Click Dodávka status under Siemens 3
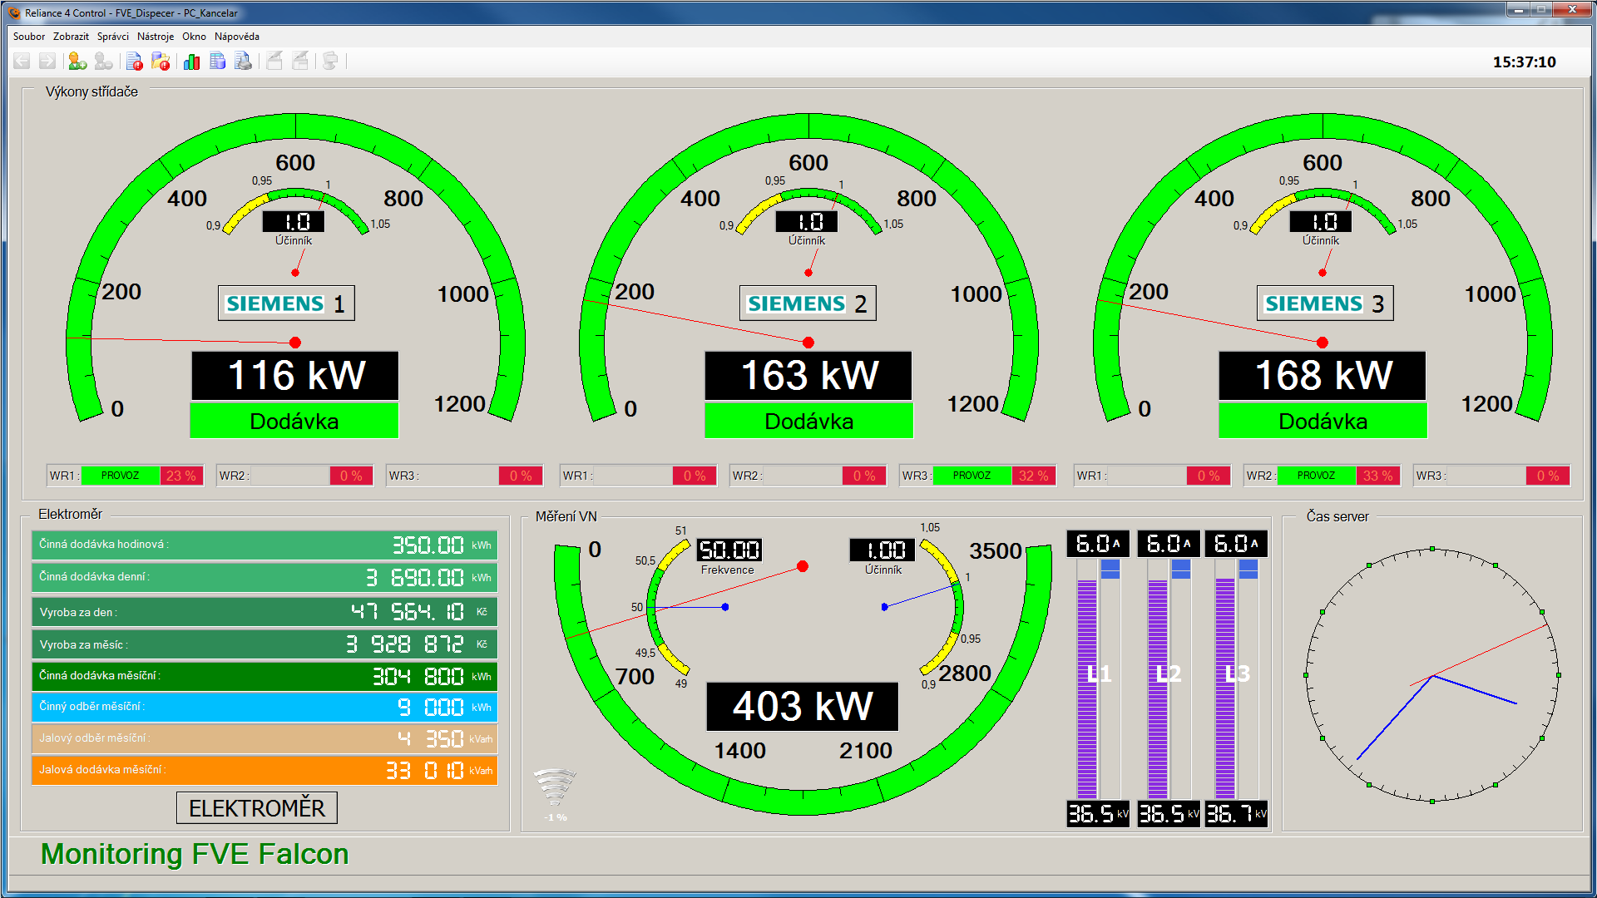The image size is (1597, 898). click(x=1323, y=421)
